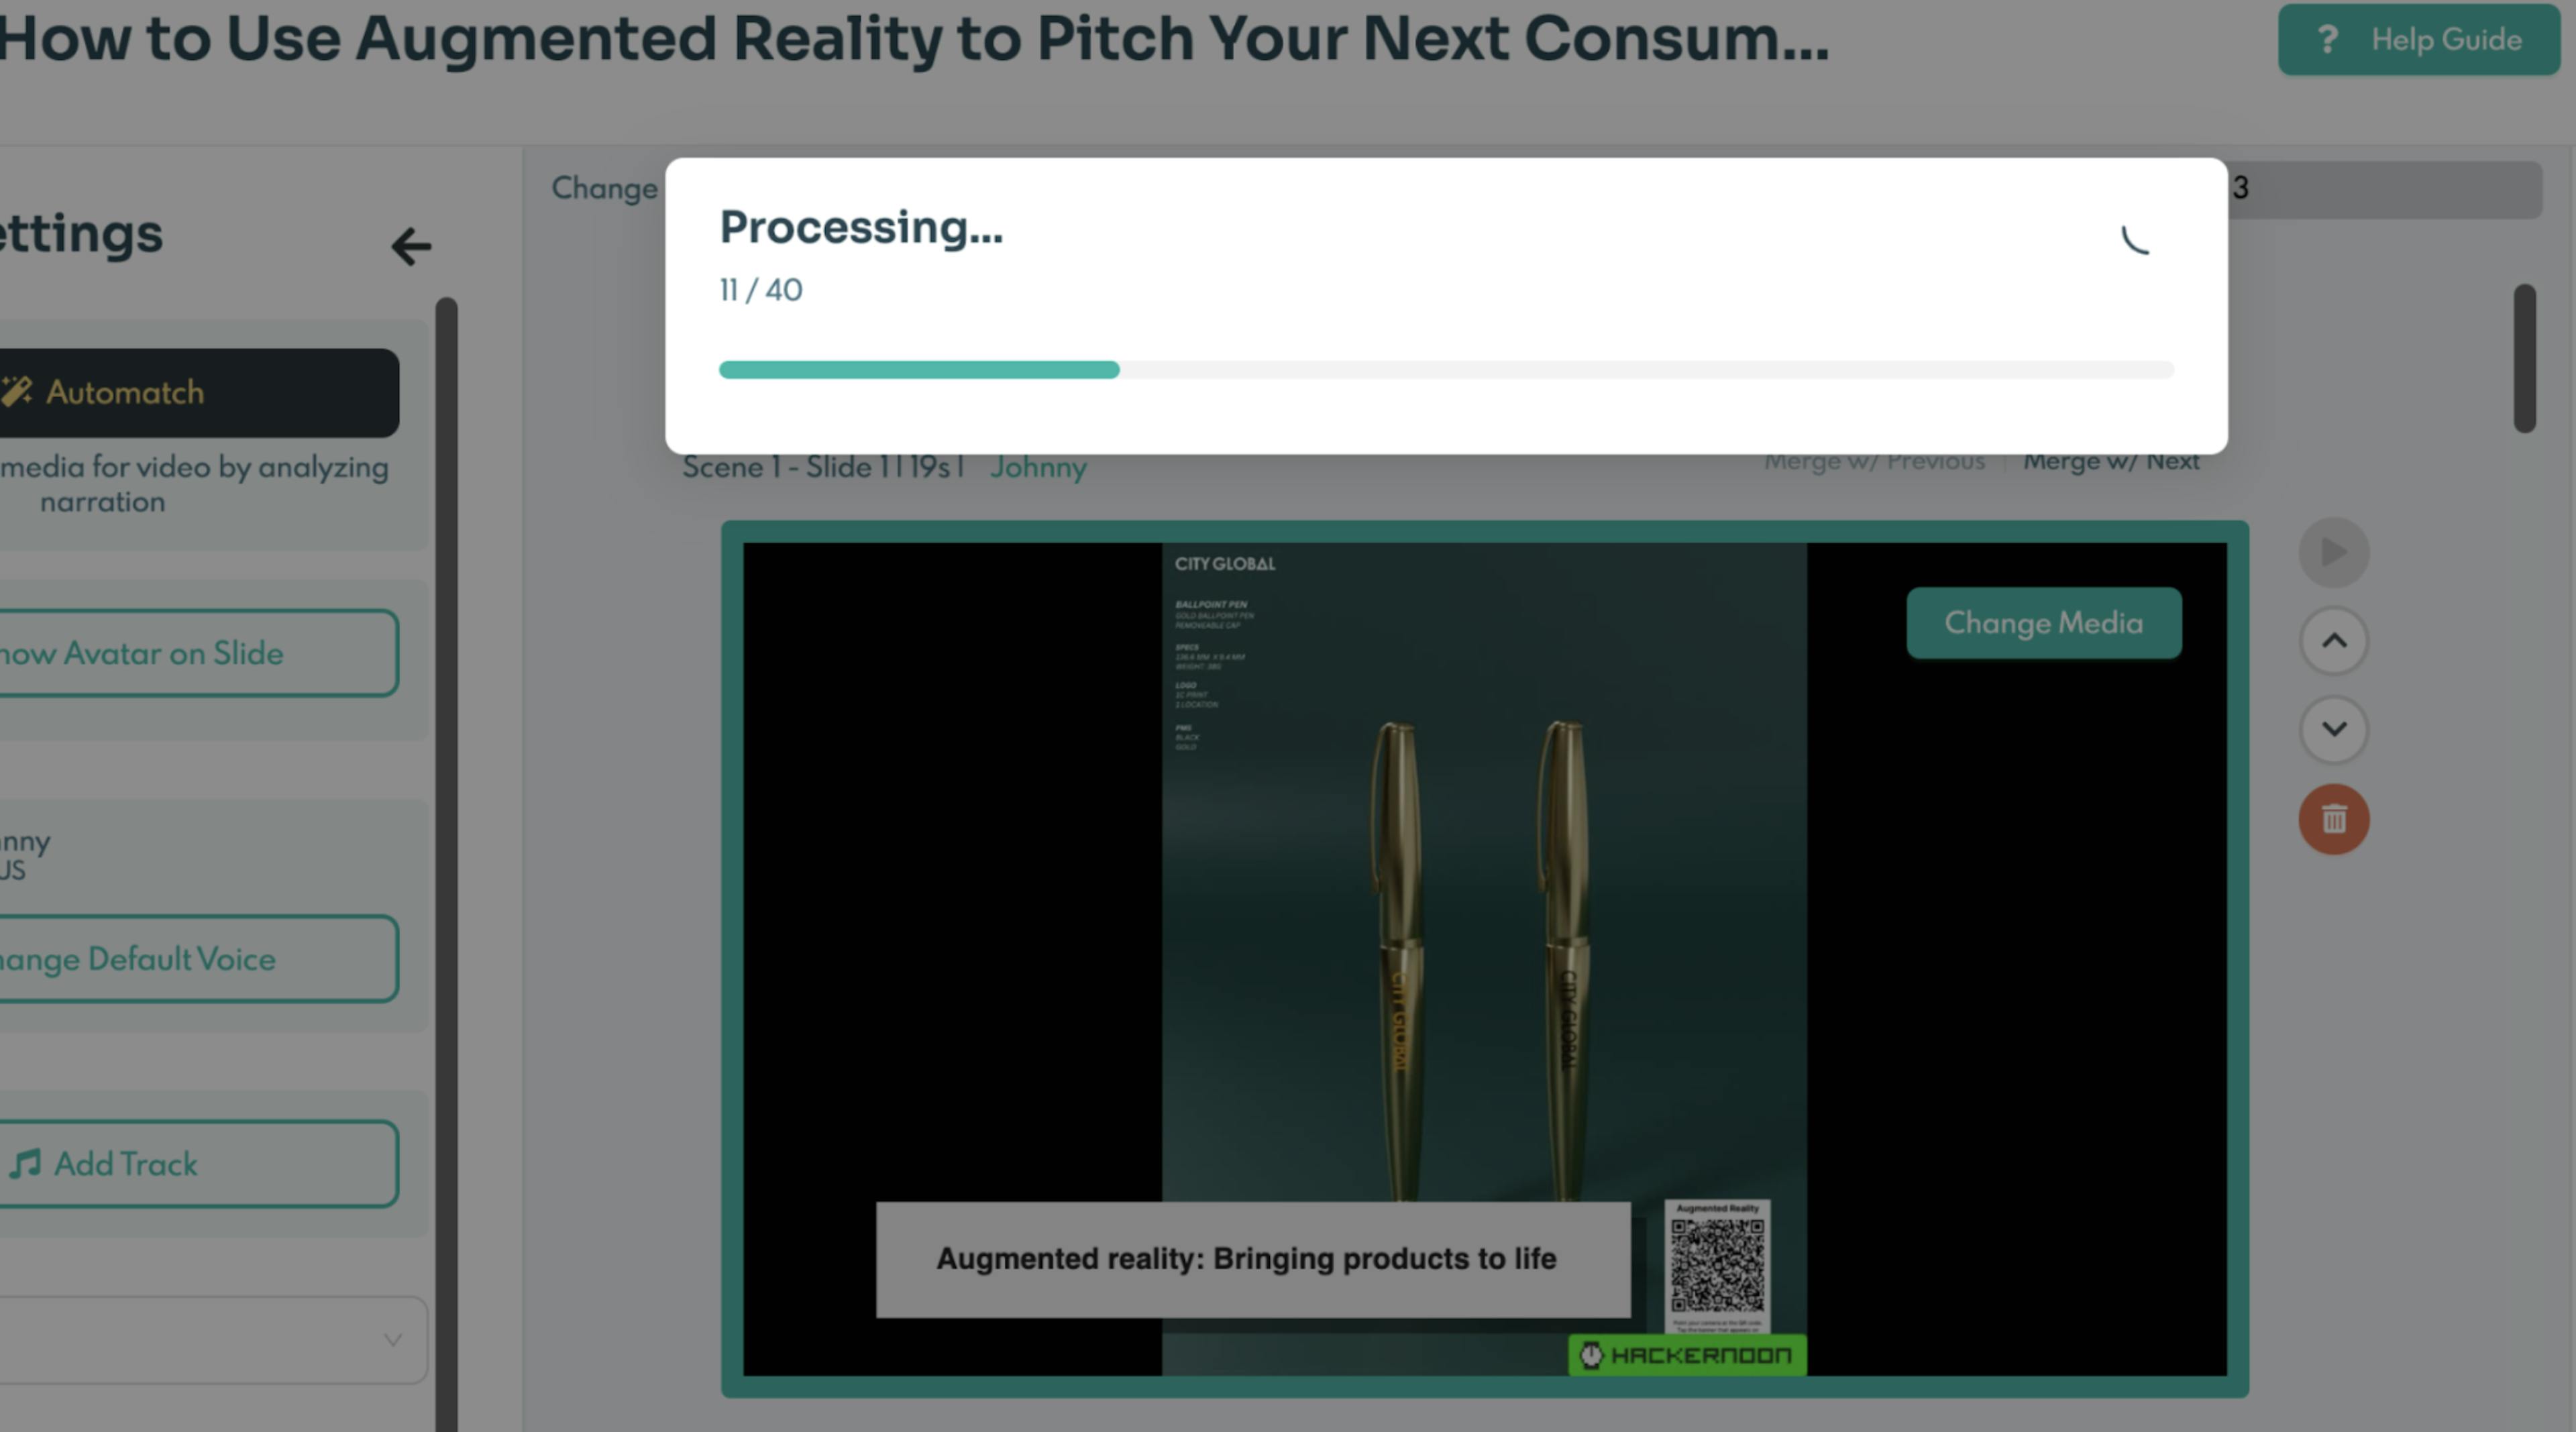This screenshot has height=1432, width=2576.
Task: Click the play button icon on slide
Action: pyautogui.click(x=2332, y=552)
